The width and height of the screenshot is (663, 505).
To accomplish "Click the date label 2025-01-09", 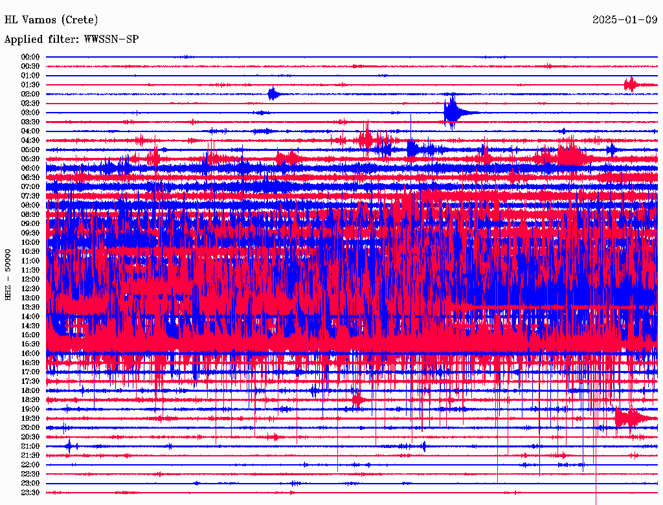I will 625,19.
